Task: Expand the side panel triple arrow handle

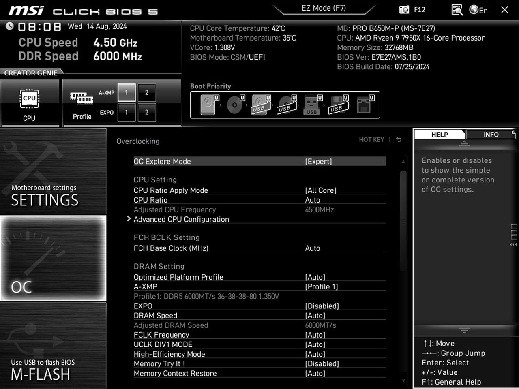Action: (513, 245)
